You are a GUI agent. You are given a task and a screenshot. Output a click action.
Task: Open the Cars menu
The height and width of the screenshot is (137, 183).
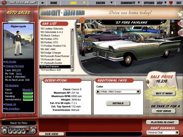coord(73,3)
